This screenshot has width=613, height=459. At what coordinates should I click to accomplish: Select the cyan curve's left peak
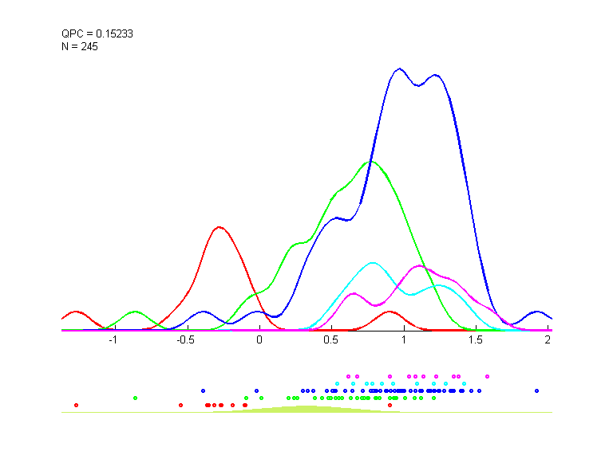[372, 263]
